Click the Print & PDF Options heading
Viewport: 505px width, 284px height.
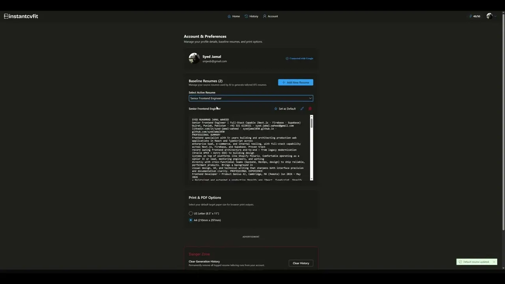click(x=205, y=198)
